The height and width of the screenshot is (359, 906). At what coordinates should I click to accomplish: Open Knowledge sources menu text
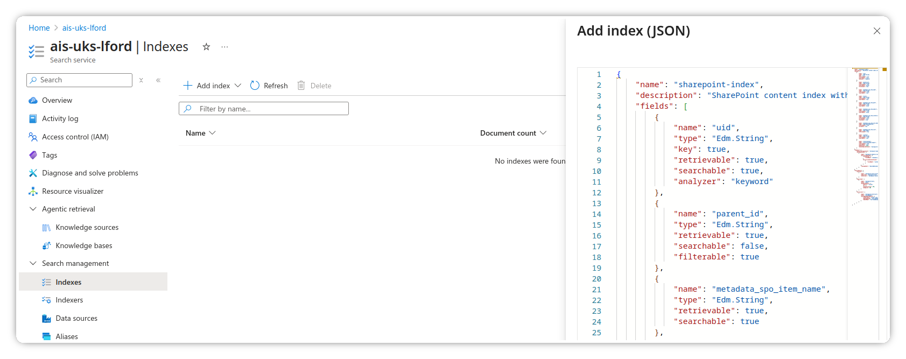click(x=87, y=228)
